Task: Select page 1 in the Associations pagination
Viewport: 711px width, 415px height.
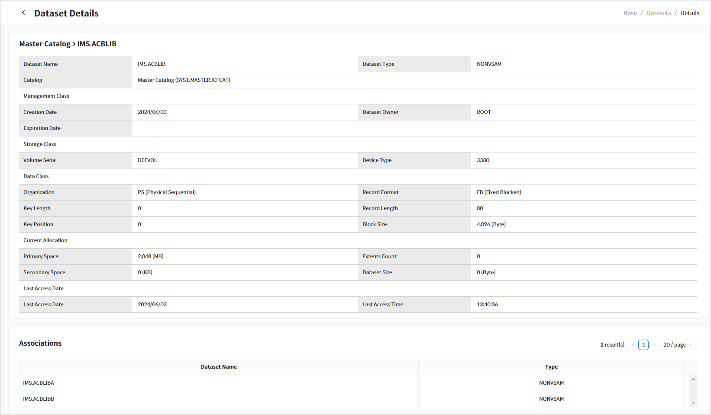Action: (x=643, y=345)
